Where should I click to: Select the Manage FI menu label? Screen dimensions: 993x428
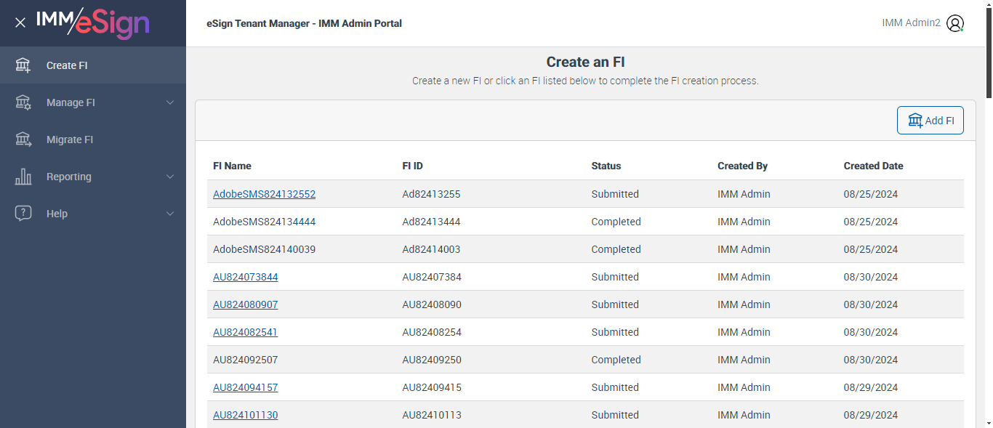coord(71,102)
